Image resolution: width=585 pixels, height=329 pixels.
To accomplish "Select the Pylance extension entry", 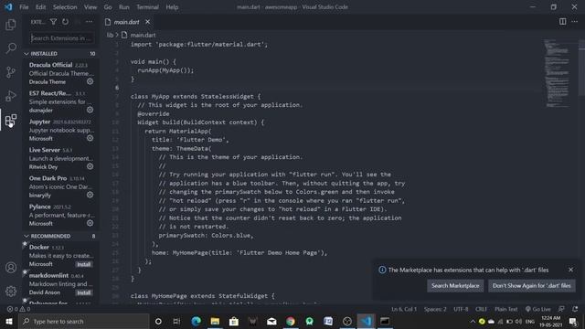I will point(61,215).
